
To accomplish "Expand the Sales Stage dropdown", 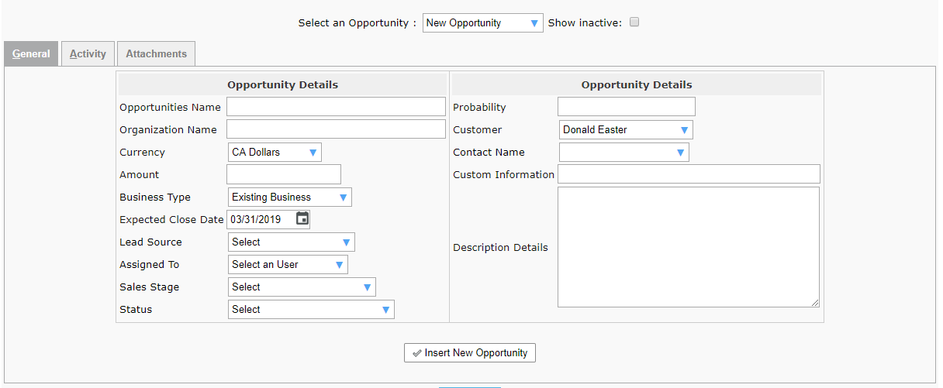I will coord(302,287).
